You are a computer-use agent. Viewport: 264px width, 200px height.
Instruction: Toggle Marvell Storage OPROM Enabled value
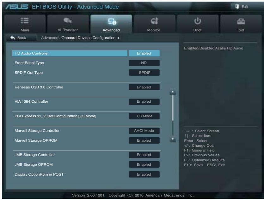(144, 140)
